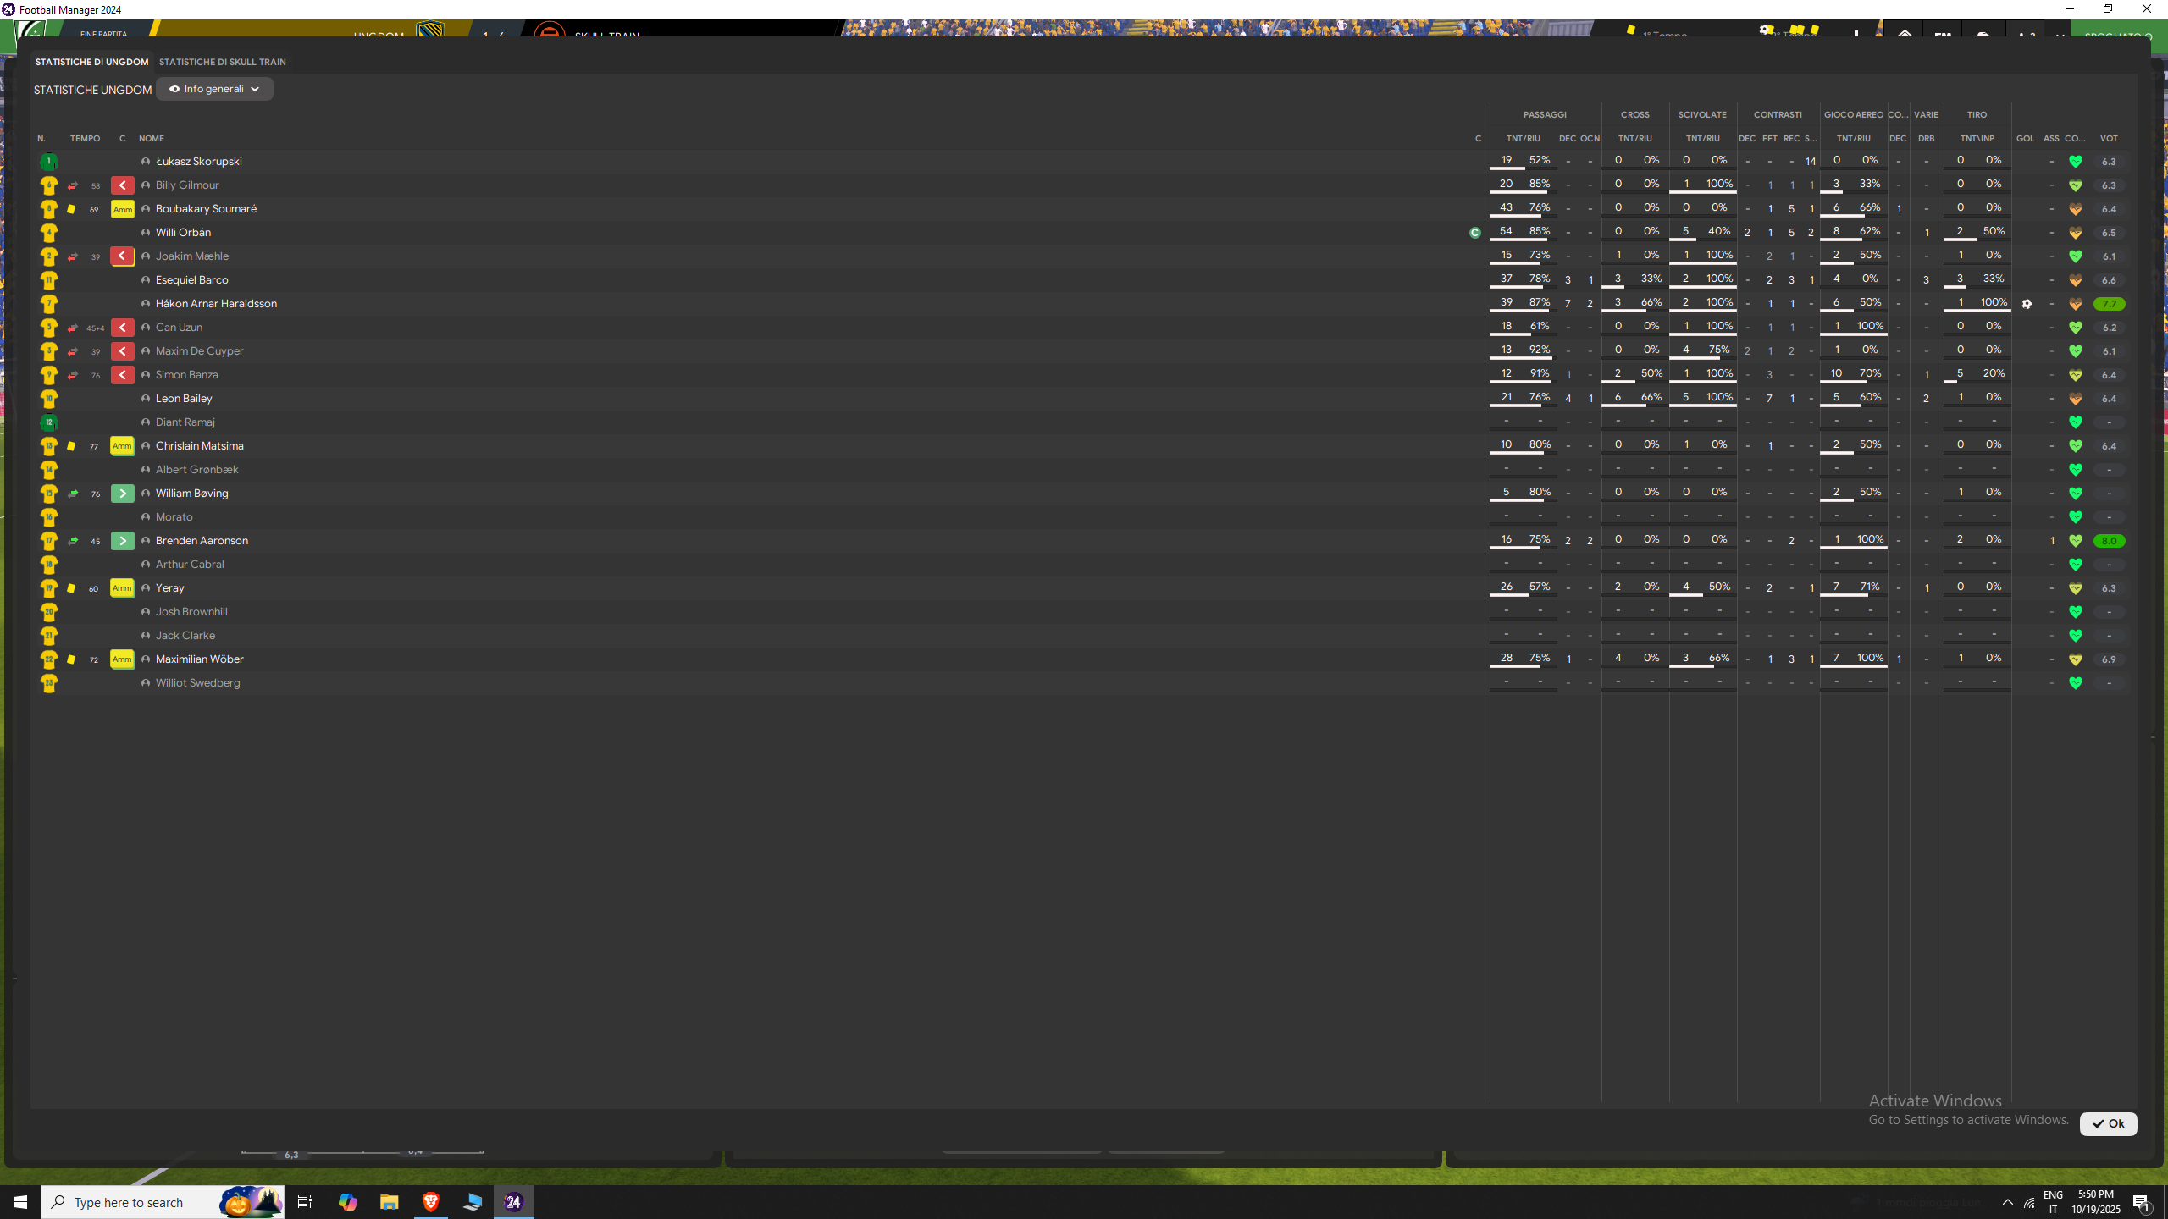Image resolution: width=2168 pixels, height=1219 pixels.
Task: Switch to Statistiche di Skull Train tab
Action: 222,62
